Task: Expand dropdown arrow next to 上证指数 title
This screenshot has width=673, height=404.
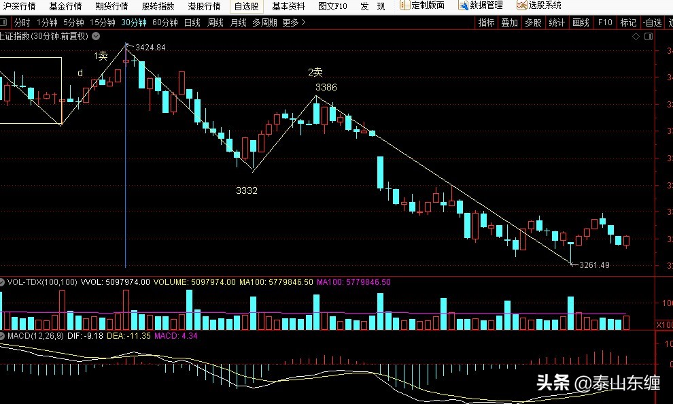Action: coord(96,37)
